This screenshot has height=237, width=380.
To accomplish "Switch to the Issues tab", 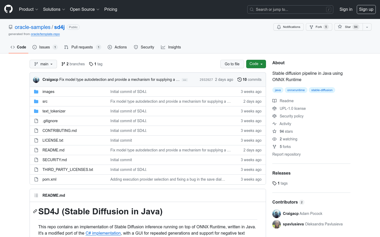I will [45, 47].
